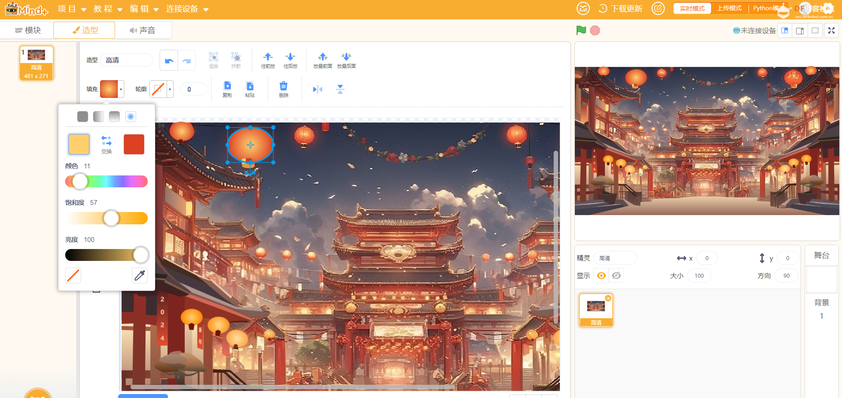
Task: Ungroup shapes using 拆散
Action: pos(236,60)
